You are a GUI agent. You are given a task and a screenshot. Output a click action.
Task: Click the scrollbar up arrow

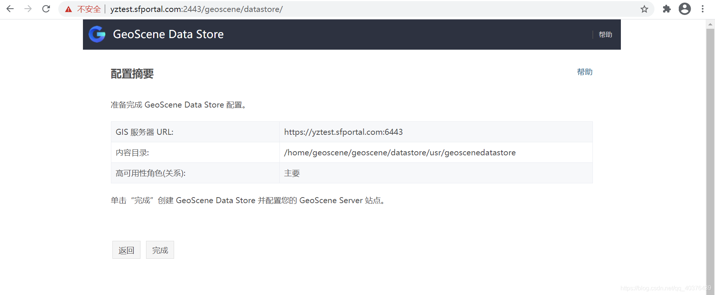[x=710, y=24]
